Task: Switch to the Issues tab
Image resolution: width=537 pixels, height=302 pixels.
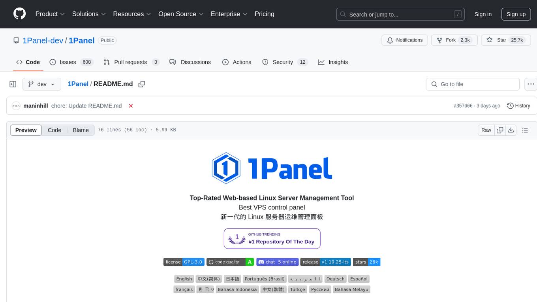Action: tap(71, 62)
